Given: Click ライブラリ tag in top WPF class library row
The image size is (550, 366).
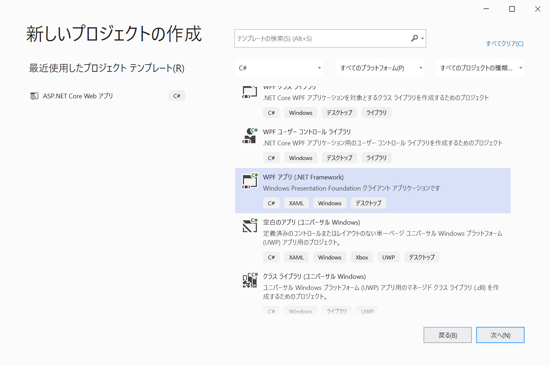Looking at the screenshot, I should tap(376, 113).
